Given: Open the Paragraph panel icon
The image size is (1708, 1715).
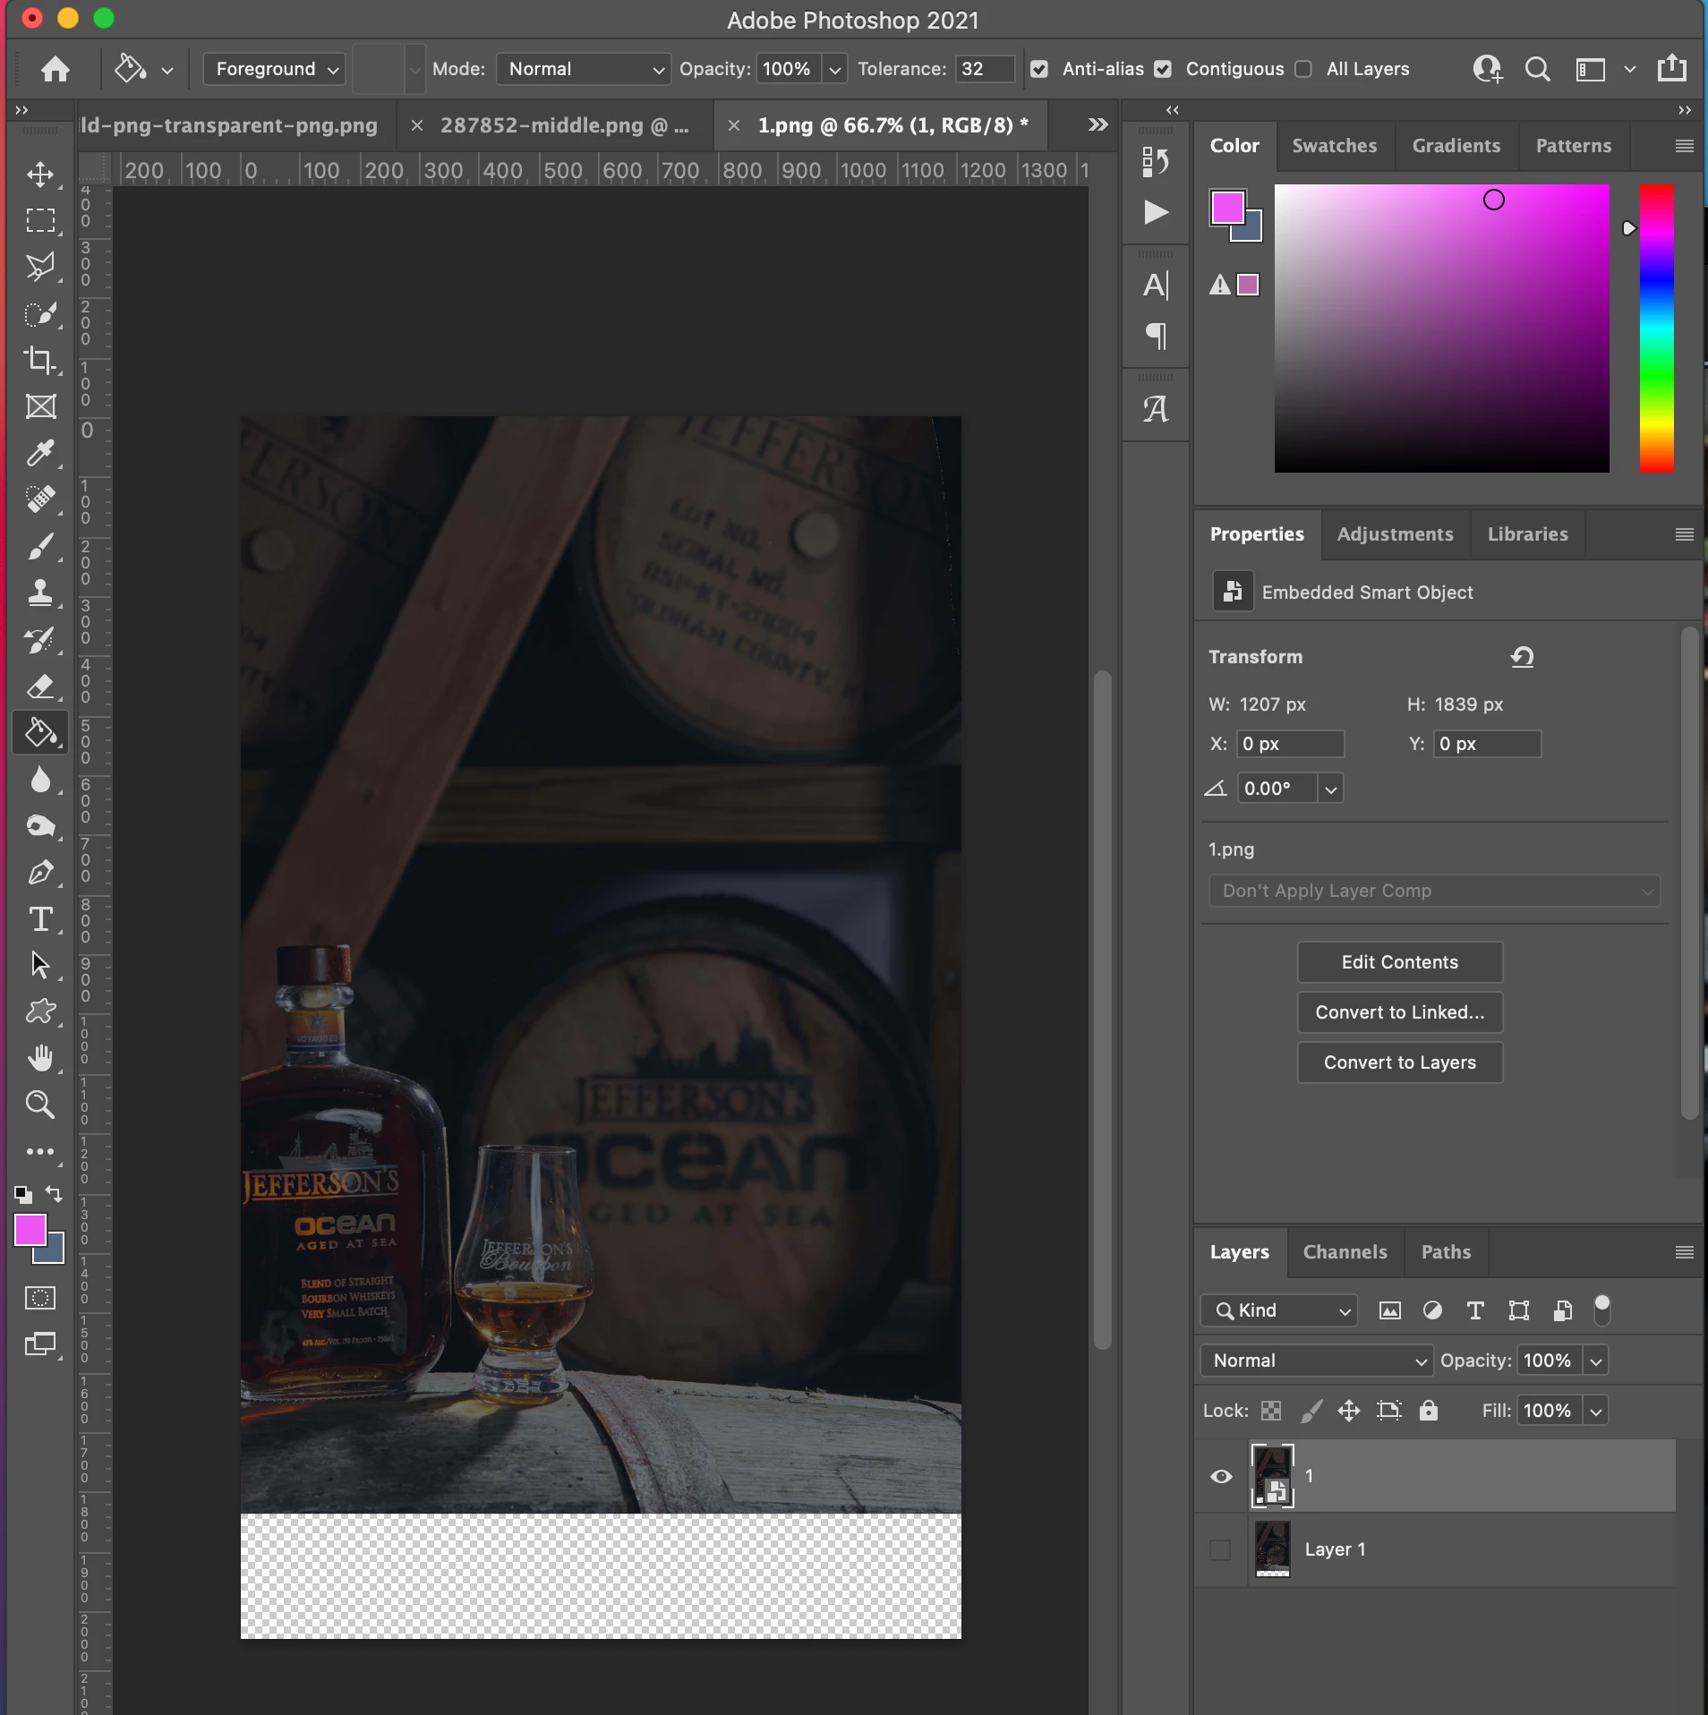Looking at the screenshot, I should coord(1156,336).
